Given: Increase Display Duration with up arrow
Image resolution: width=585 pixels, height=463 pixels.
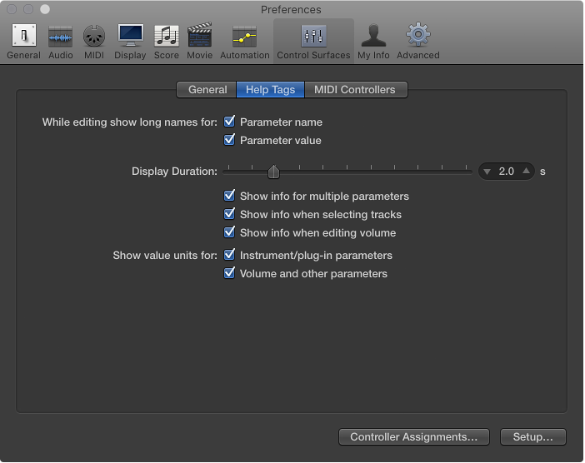Looking at the screenshot, I should point(526,171).
